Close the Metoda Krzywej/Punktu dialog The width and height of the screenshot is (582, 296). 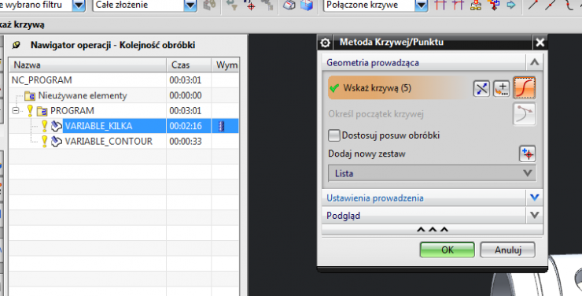click(x=540, y=43)
